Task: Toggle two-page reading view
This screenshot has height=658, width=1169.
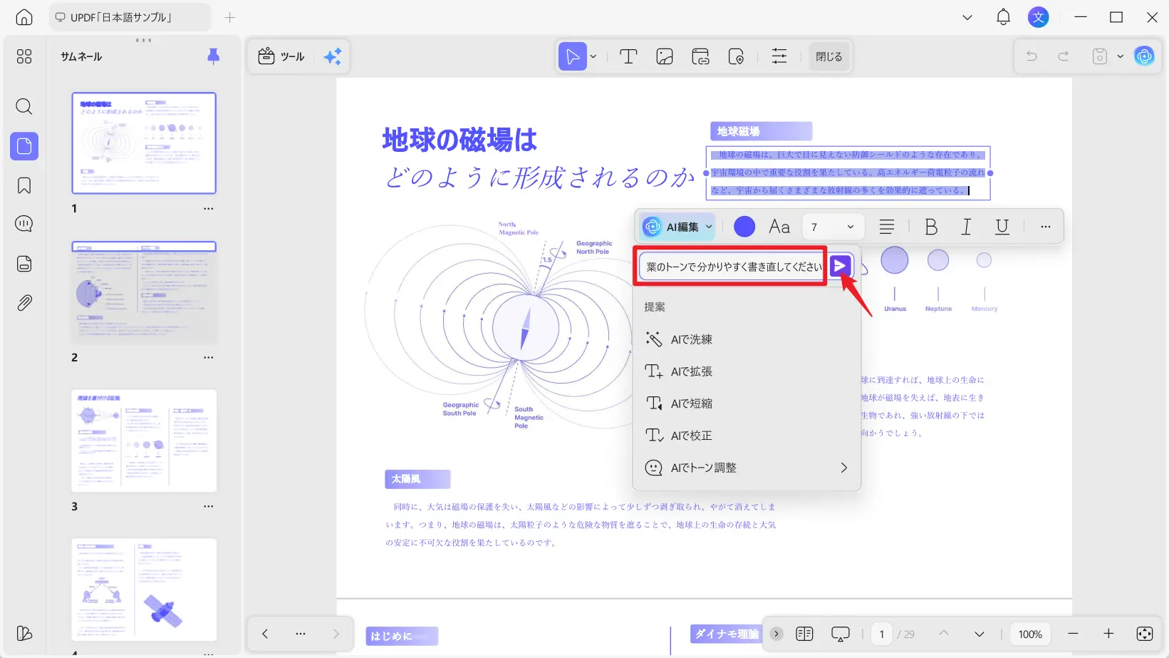Action: tap(804, 633)
